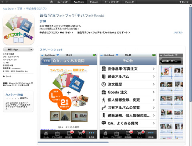Open 画像倉庫·写真注文 row icon
This screenshot has height=146, width=192.
click(x=104, y=69)
